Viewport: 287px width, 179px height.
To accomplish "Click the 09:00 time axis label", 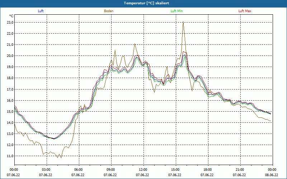I will [110, 170].
